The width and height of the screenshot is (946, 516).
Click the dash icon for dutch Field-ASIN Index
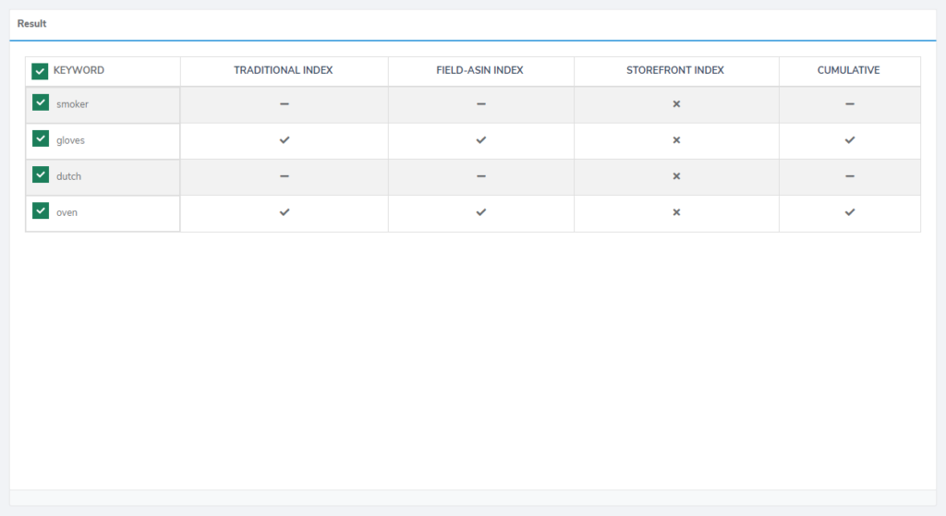coord(481,176)
